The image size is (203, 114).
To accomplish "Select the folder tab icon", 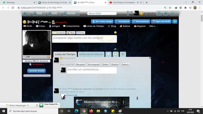I will (x=116, y=54).
